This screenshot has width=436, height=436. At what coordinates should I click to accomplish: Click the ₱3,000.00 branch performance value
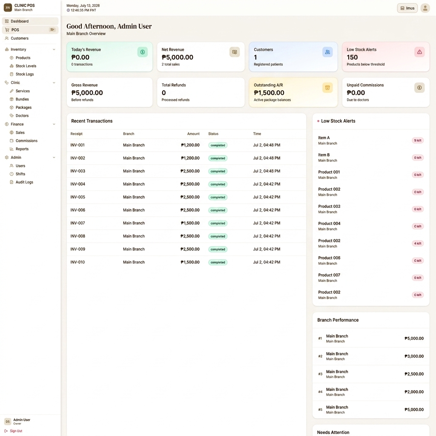coord(414,356)
